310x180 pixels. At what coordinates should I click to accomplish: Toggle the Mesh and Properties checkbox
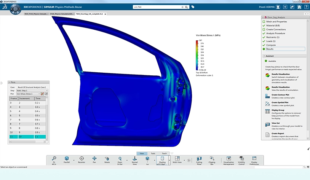coord(264,22)
